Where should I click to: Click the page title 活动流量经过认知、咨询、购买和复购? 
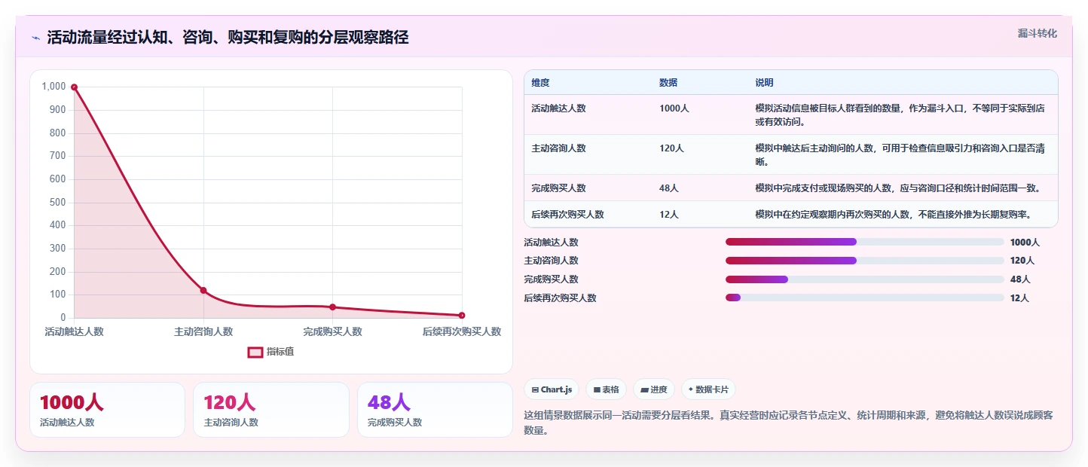(x=228, y=38)
